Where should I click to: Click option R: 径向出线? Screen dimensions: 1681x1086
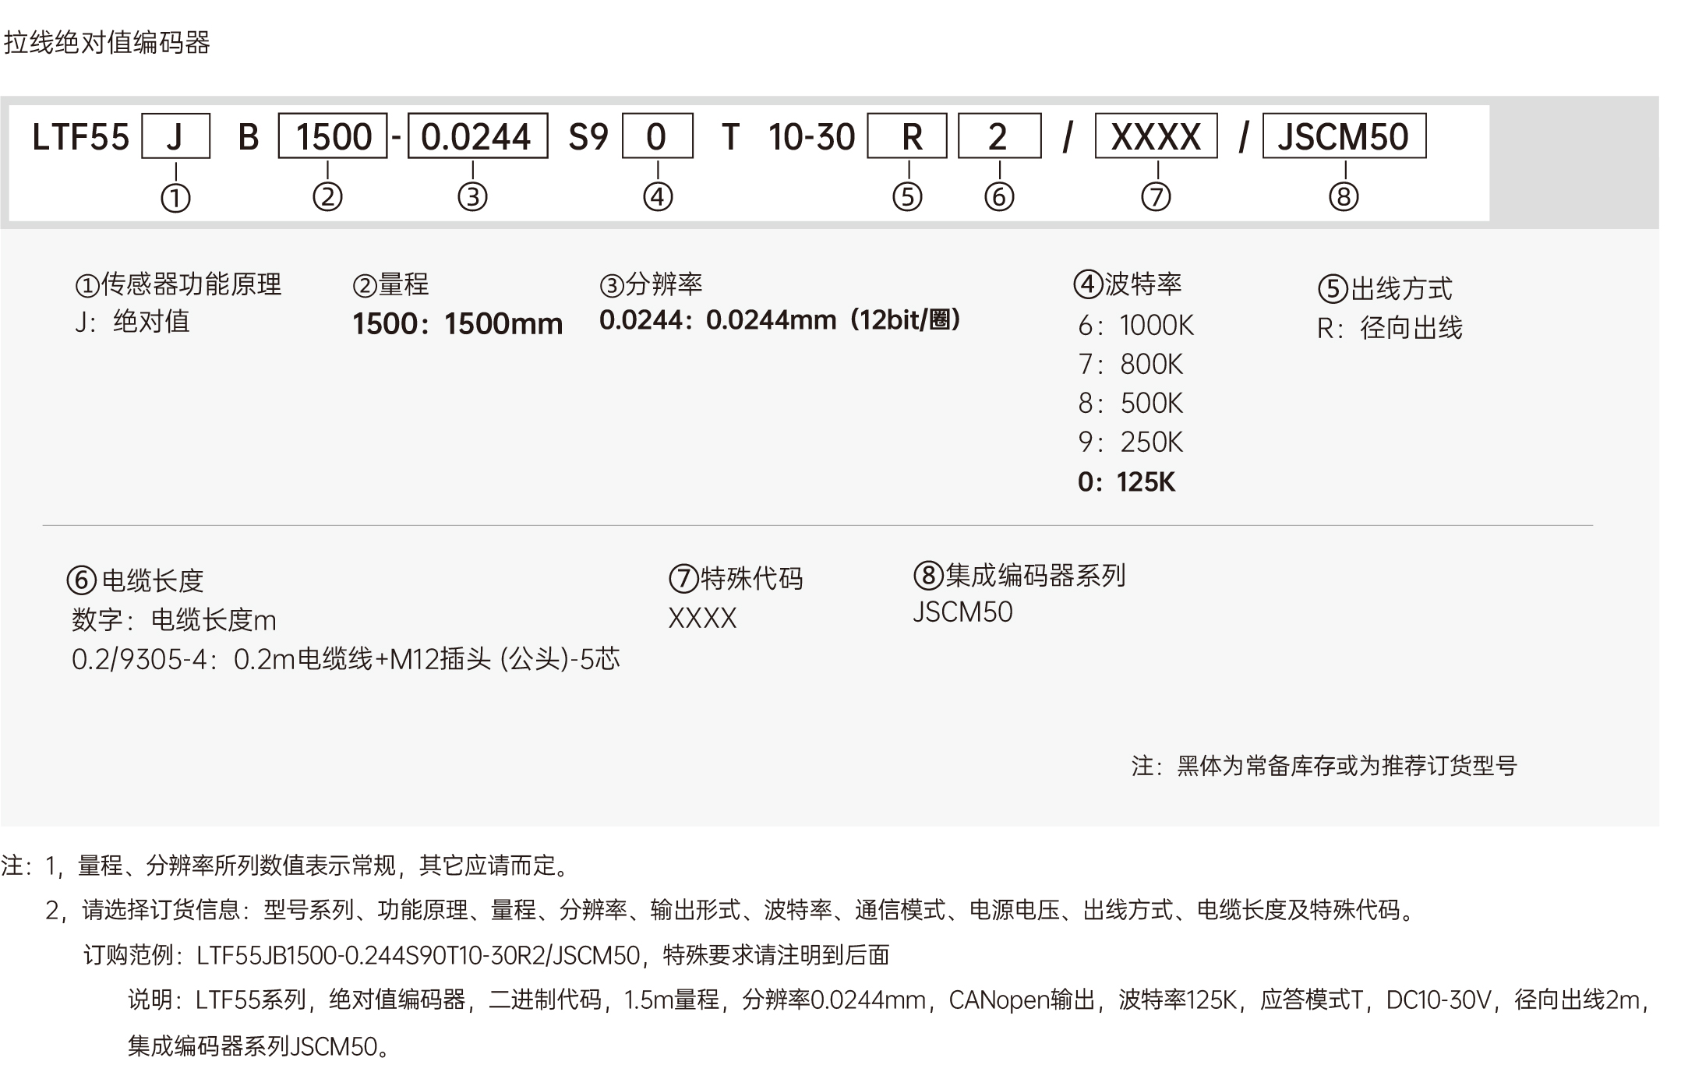pos(1390,329)
